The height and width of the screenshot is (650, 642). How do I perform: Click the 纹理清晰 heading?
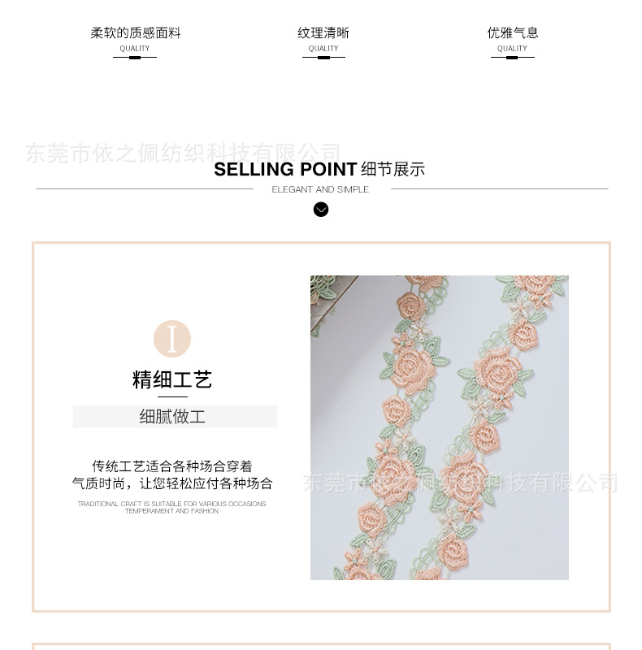(323, 32)
